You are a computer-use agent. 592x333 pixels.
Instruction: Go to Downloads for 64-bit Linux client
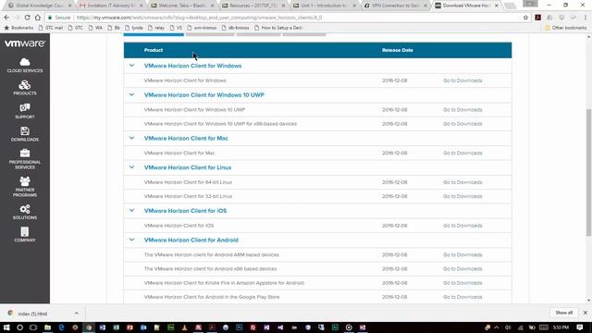pyautogui.click(x=462, y=182)
